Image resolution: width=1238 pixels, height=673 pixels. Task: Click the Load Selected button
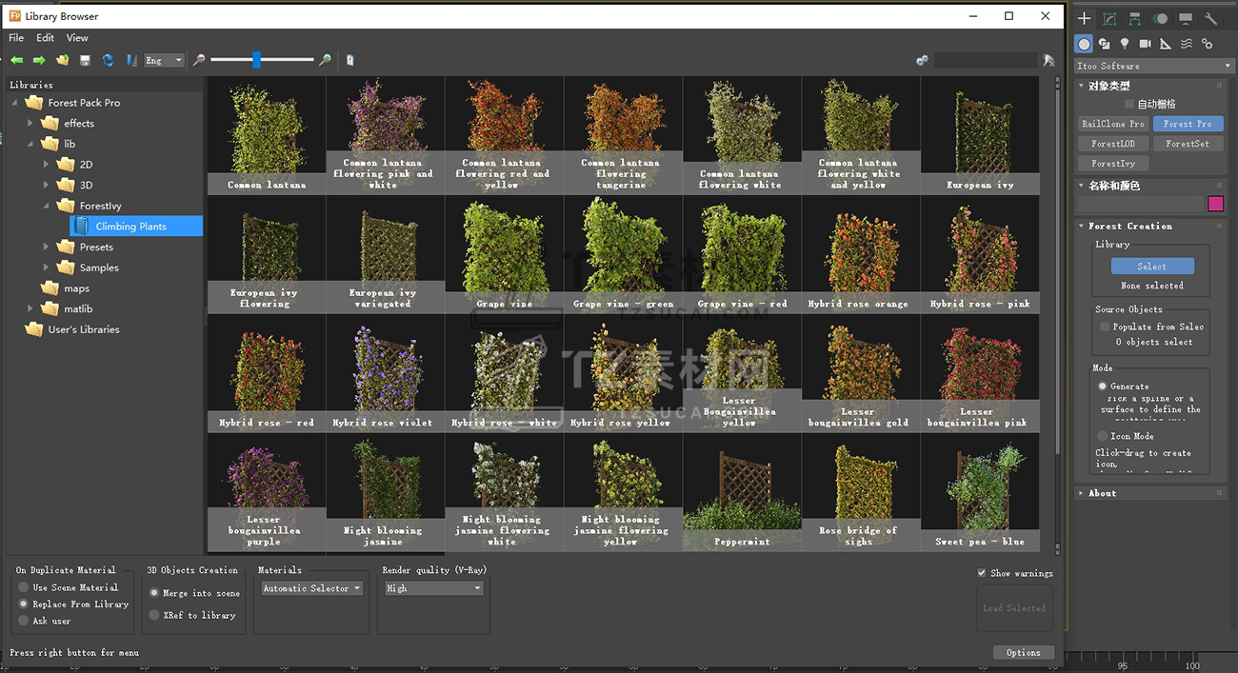(1014, 607)
